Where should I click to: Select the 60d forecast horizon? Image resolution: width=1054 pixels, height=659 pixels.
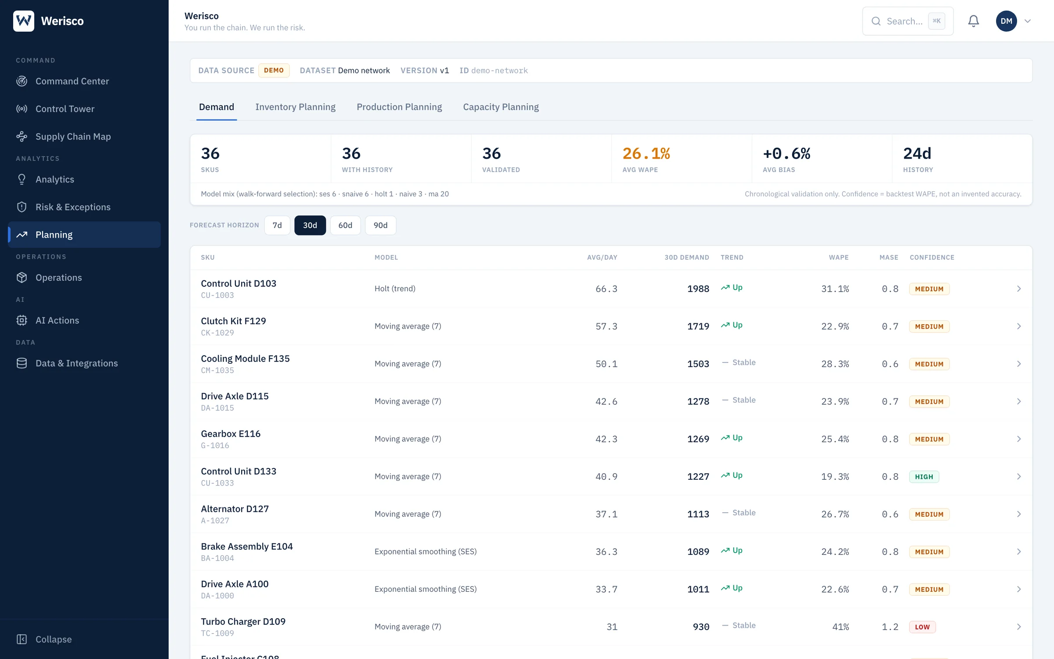pyautogui.click(x=345, y=225)
